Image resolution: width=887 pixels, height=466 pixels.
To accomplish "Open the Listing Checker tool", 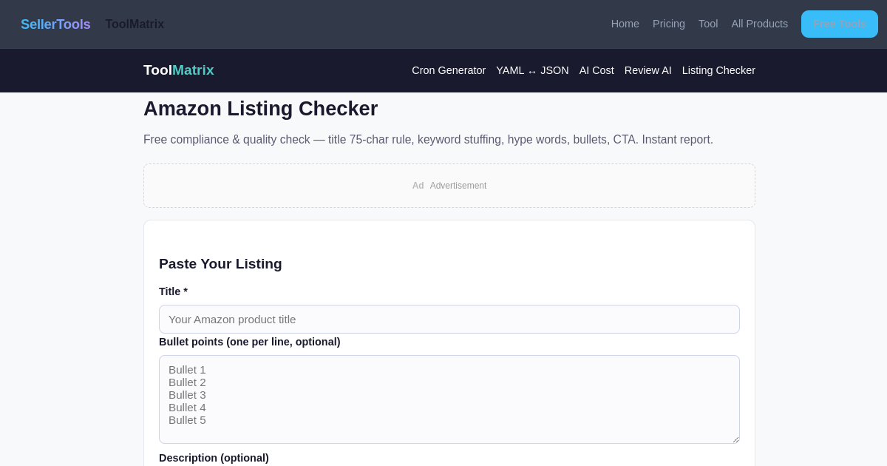I will click(x=718, y=70).
